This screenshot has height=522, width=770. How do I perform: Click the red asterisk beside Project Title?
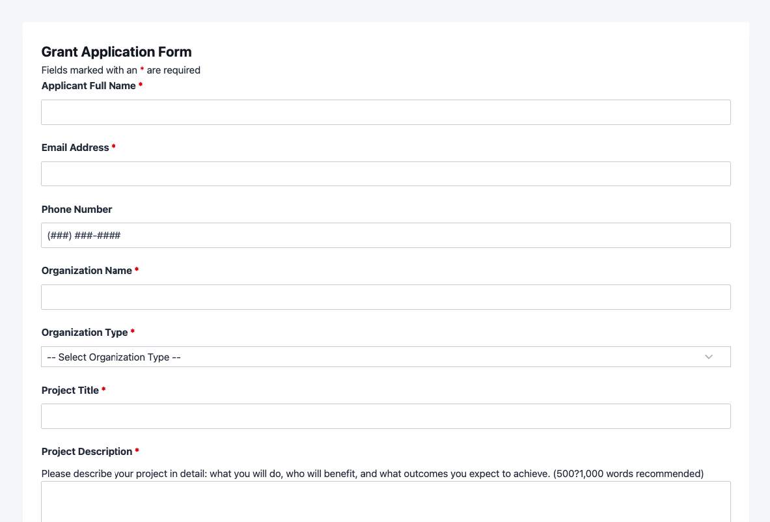coord(103,390)
